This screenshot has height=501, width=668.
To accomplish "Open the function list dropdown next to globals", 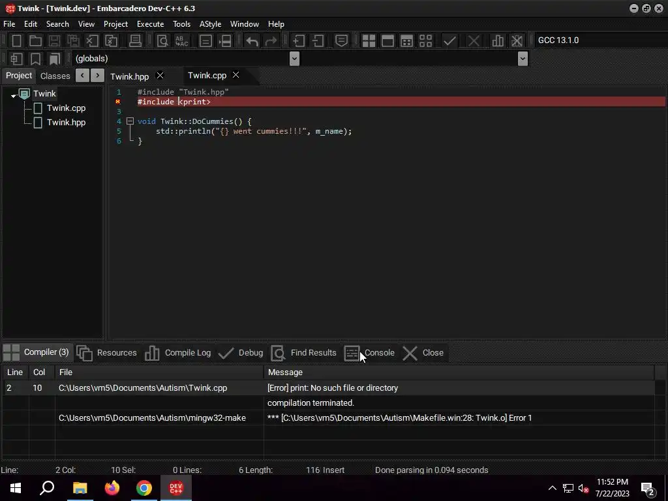I will tap(523, 58).
